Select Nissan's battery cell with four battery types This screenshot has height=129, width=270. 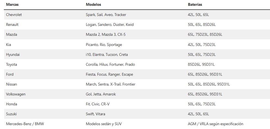coord(209,84)
